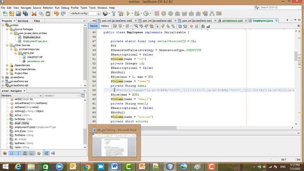The image size is (304, 171).
Task: Click the editor vertical scrollbar
Action: pyautogui.click(x=296, y=77)
